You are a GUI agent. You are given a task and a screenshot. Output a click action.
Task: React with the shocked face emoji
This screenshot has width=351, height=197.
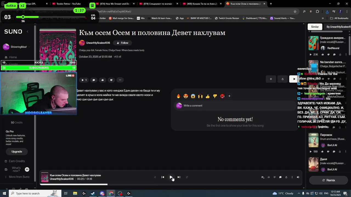[193, 96]
